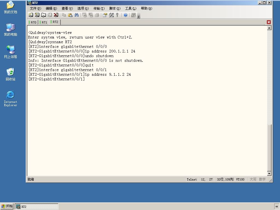Select the RT2 session tab

click(54, 22)
